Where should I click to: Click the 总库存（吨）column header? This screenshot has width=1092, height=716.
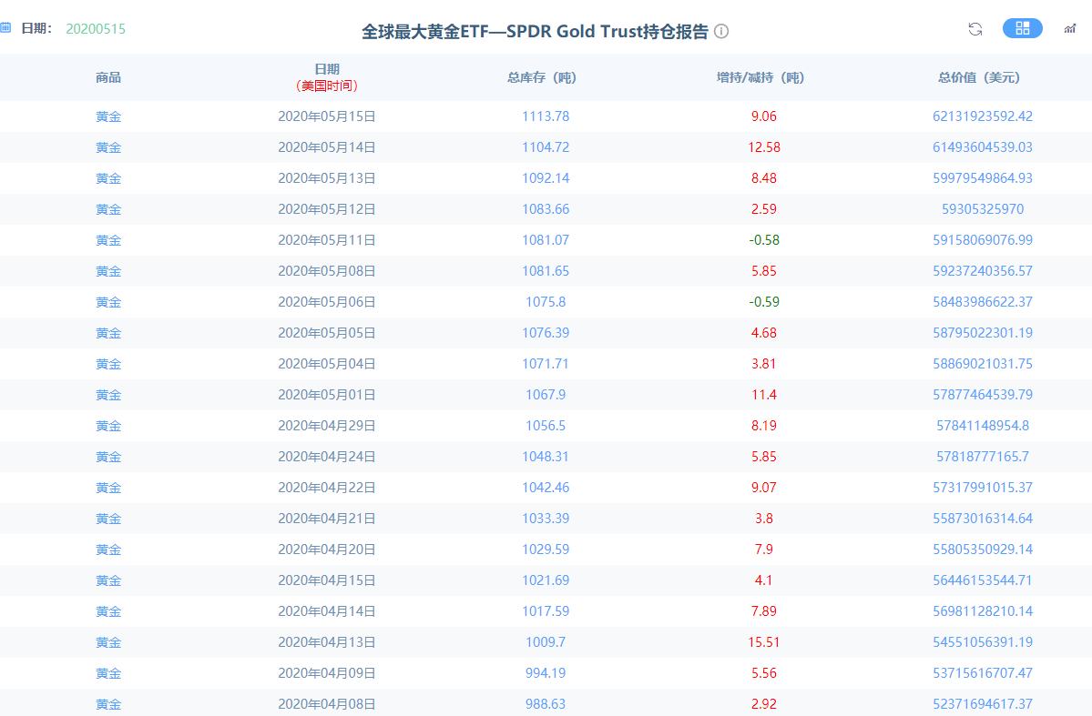(542, 77)
